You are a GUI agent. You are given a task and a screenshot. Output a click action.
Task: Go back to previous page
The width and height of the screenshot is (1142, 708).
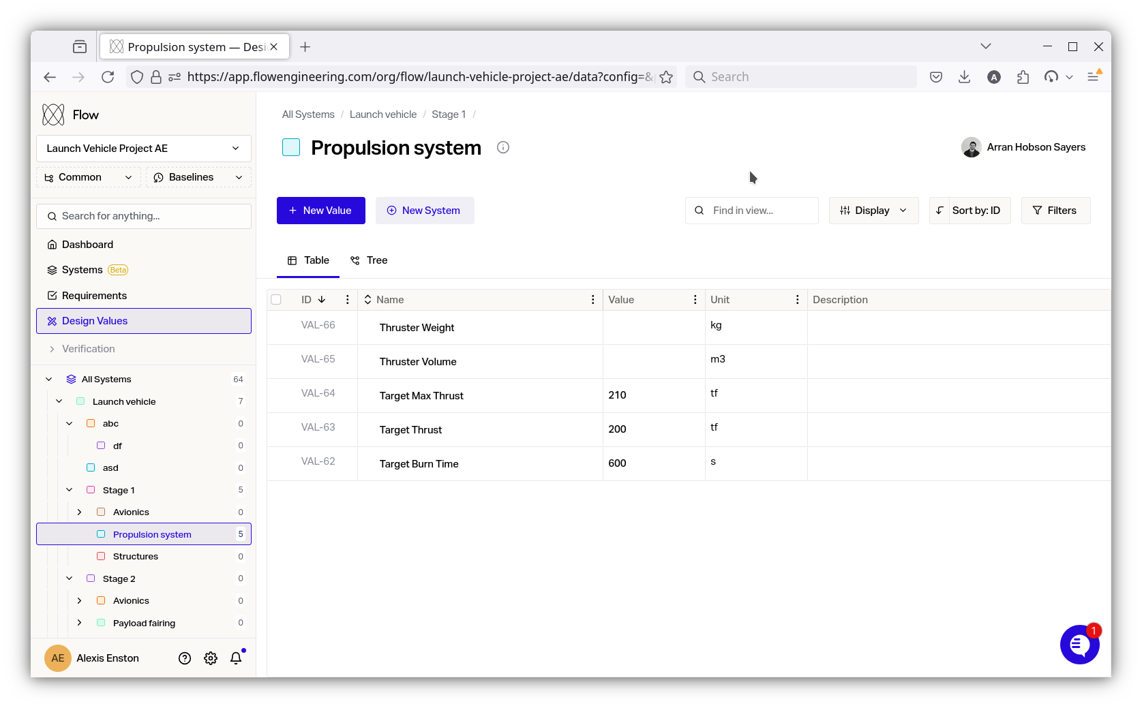50,77
